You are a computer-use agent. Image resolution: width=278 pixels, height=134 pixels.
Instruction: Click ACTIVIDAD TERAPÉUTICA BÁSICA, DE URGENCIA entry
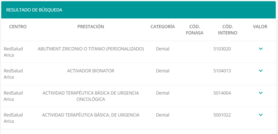click(x=91, y=115)
